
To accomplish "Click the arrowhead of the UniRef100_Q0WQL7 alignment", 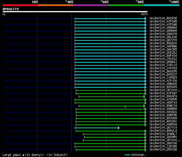I will pyautogui.click(x=146, y=134).
